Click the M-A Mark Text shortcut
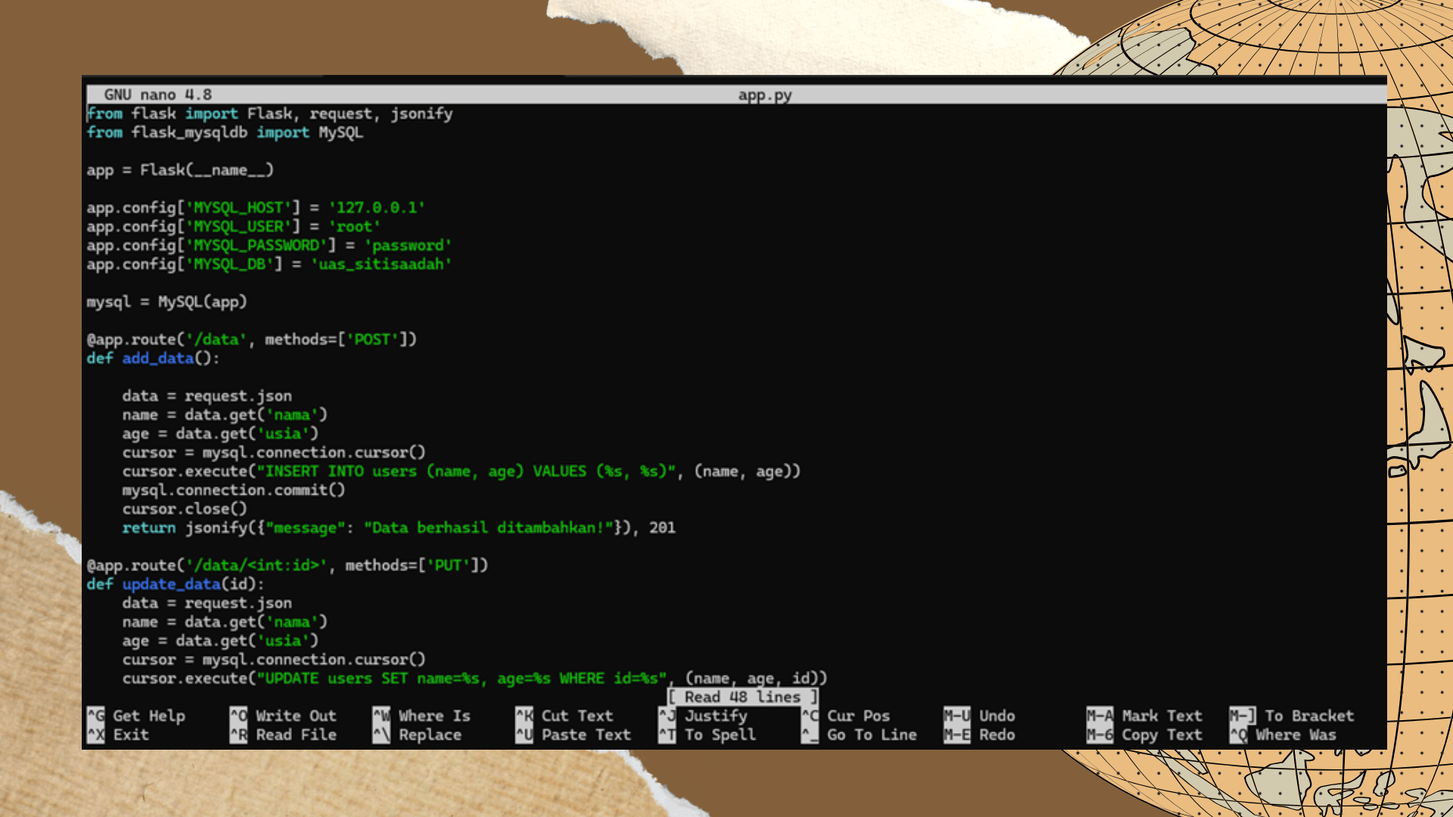 point(1144,716)
